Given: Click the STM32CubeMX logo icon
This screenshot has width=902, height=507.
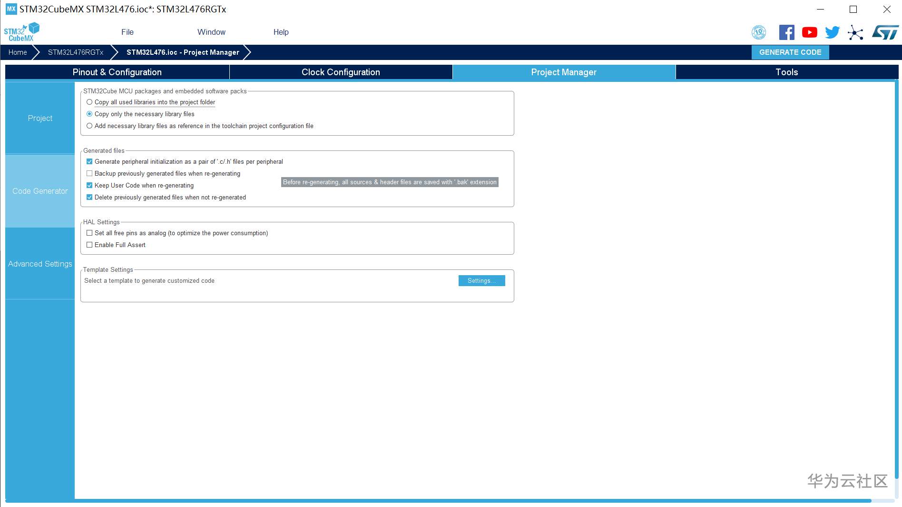Looking at the screenshot, I should click(x=22, y=32).
